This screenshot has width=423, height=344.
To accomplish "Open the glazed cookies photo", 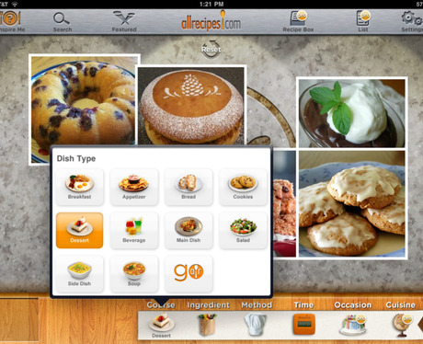I will (x=352, y=204).
